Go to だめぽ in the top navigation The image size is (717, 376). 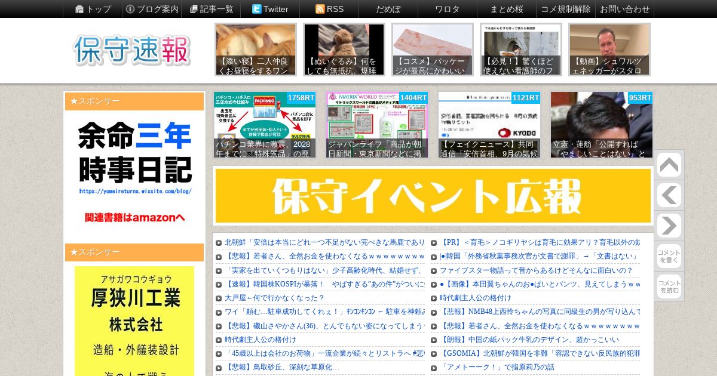pos(388,9)
